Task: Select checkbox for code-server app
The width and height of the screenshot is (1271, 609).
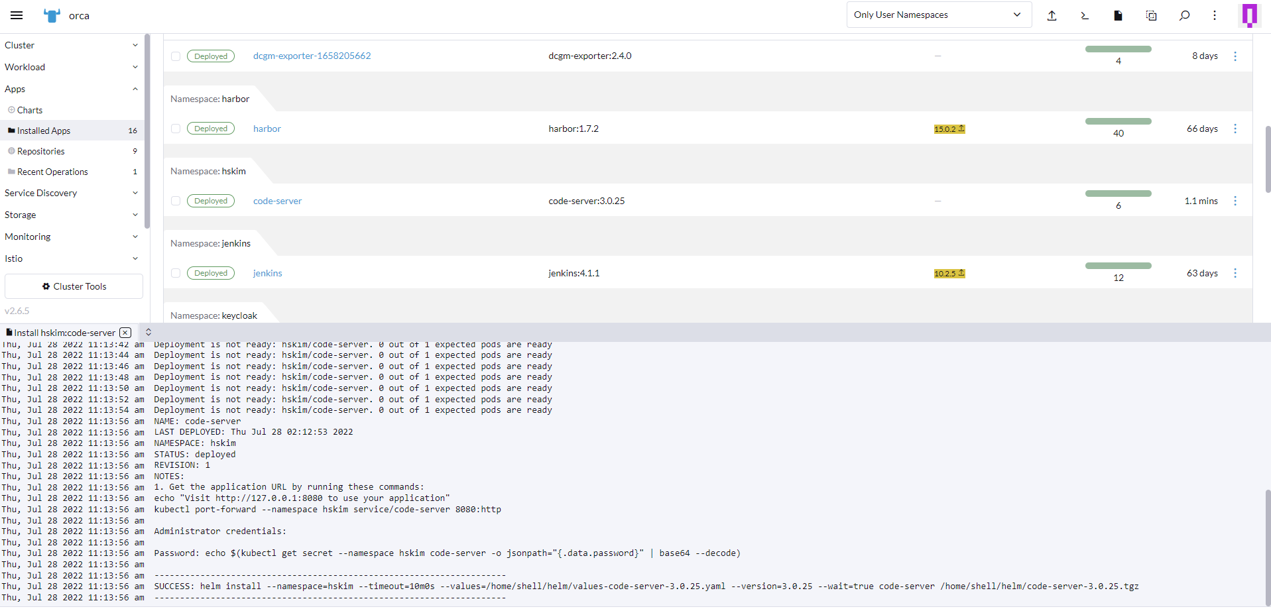Action: [x=176, y=201]
